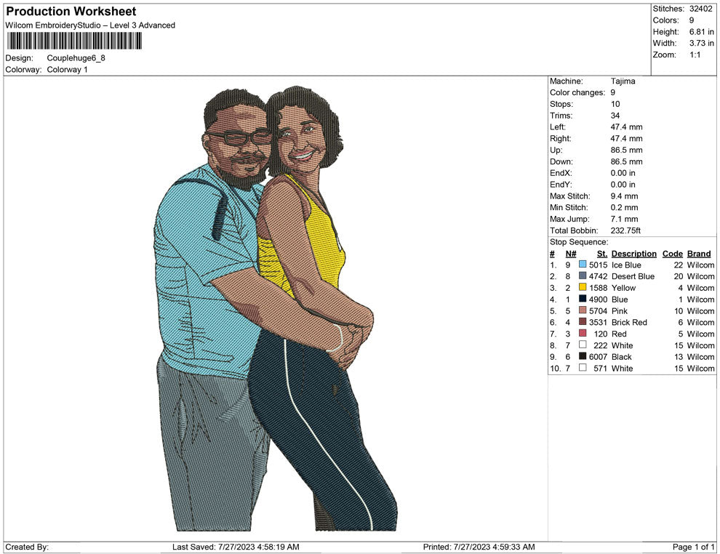Select the dark Blue 4900 swatch
Screen dimensions: 720x554
coord(581,300)
